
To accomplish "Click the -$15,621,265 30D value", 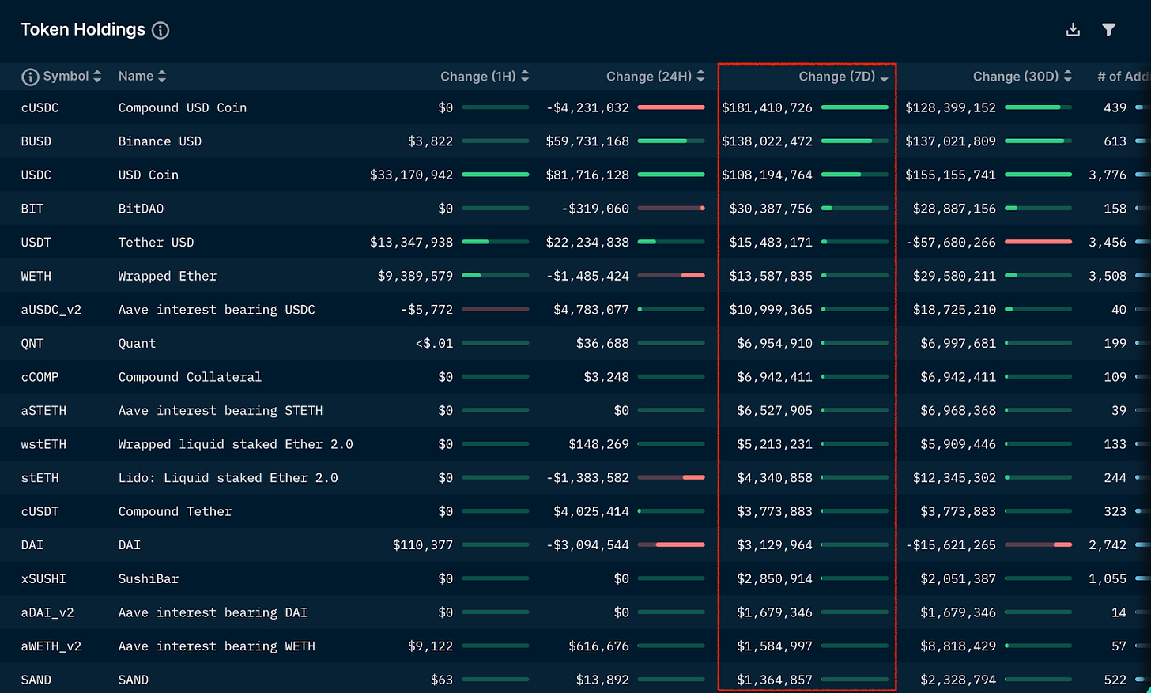I will pos(950,545).
